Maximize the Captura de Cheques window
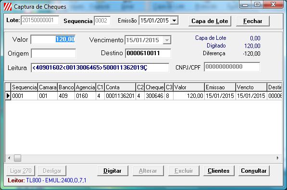The image size is (287, 190). pyautogui.click(x=257, y=5)
